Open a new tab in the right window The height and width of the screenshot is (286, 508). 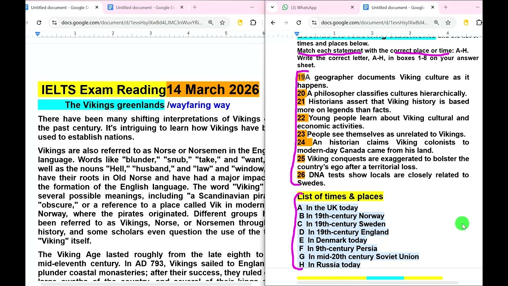(445, 7)
